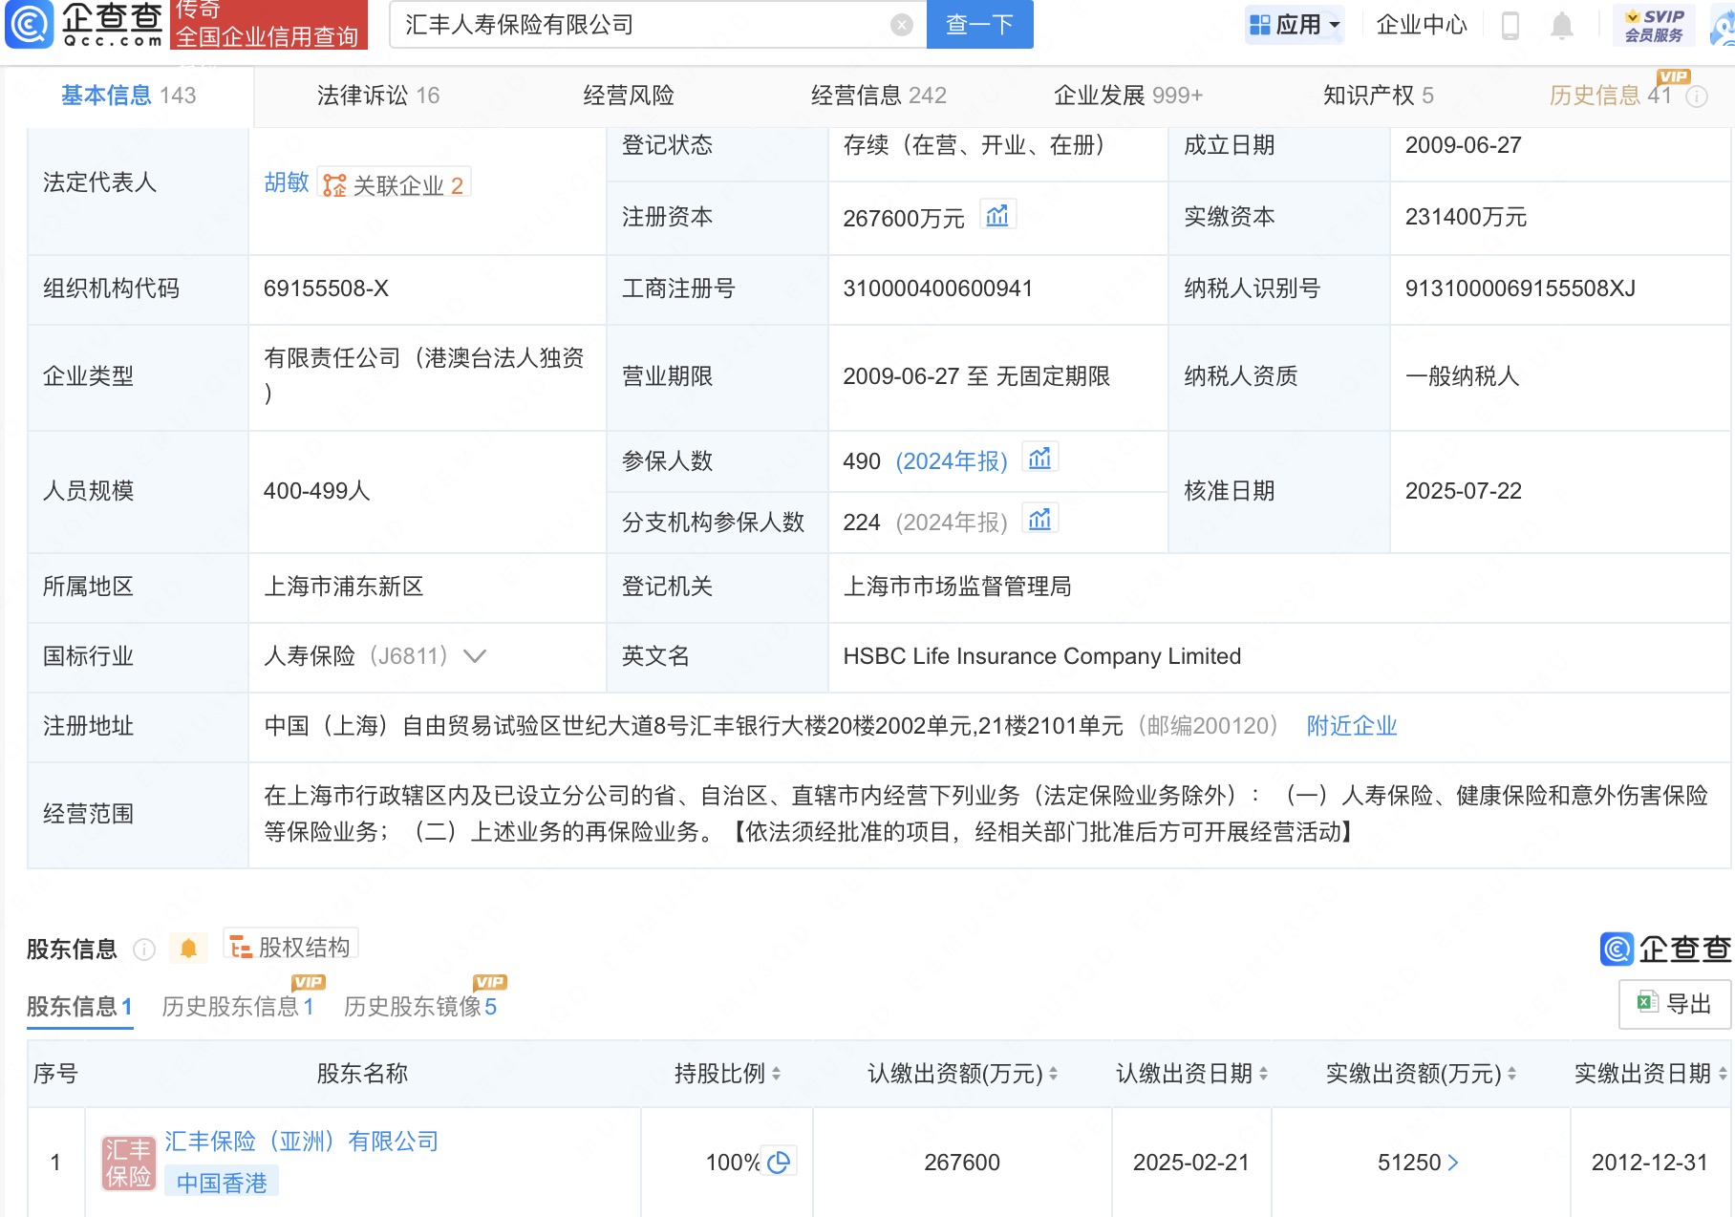Sort by 认缴出资额(万元) column
The width and height of the screenshot is (1735, 1217).
click(x=1053, y=1074)
